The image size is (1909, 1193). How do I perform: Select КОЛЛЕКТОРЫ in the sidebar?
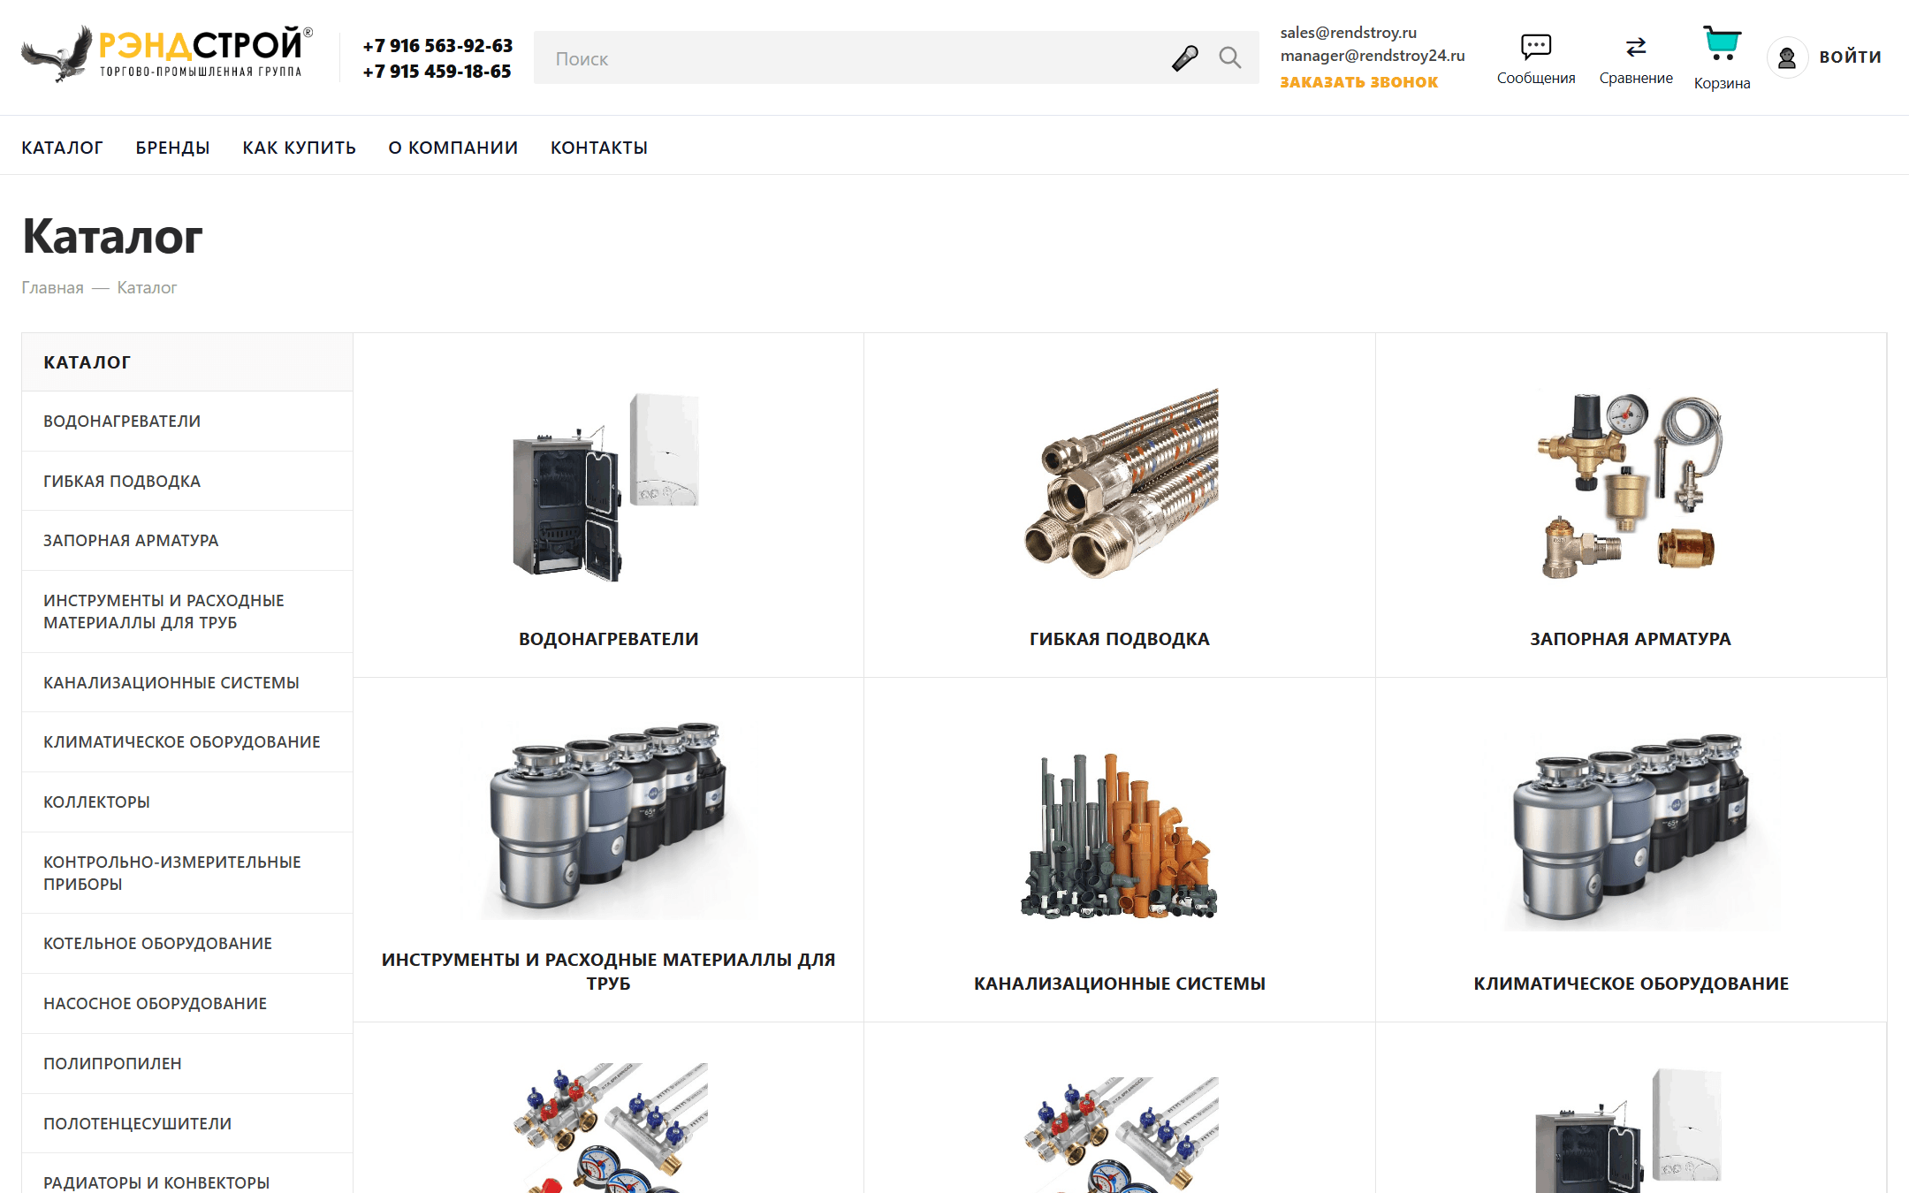tap(187, 802)
